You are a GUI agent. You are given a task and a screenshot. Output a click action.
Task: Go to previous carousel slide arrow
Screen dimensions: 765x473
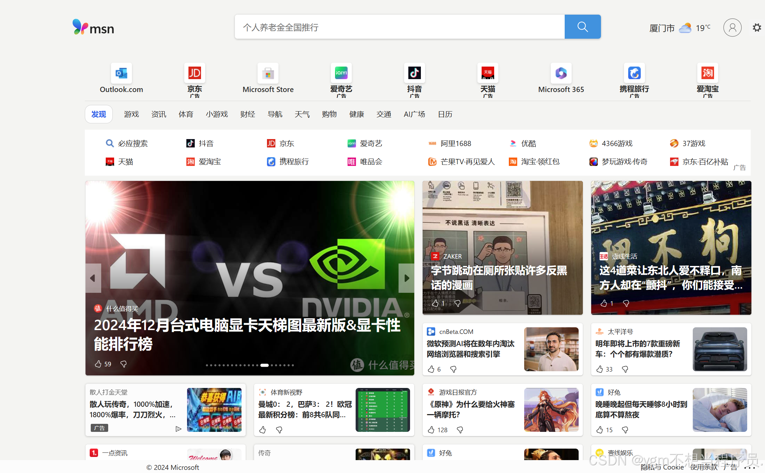93,278
